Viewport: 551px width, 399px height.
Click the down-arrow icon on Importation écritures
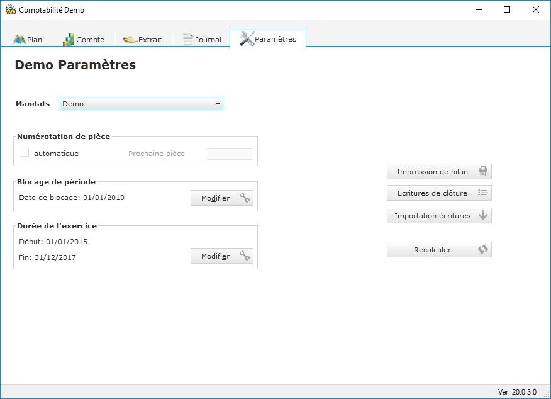tap(483, 215)
